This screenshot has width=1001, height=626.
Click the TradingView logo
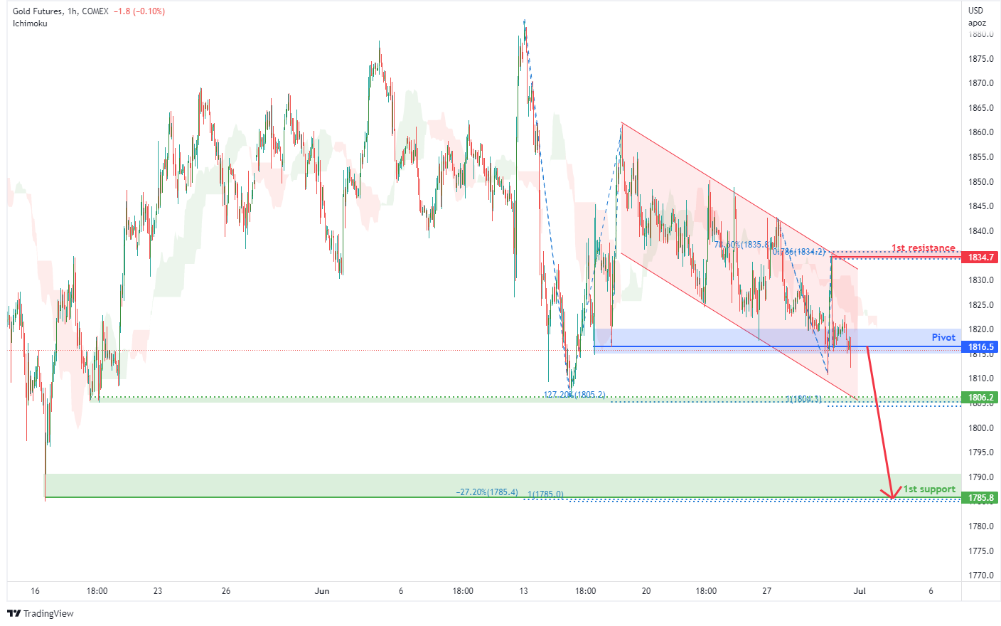point(41,613)
